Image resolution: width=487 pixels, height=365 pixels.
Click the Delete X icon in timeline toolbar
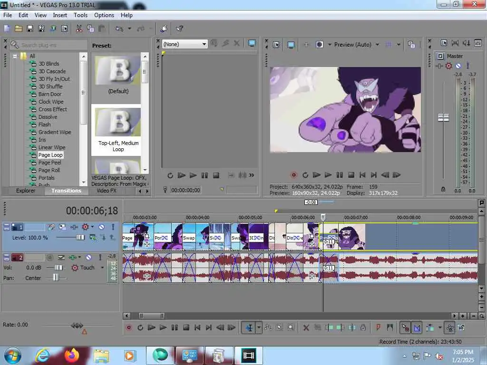(x=306, y=327)
